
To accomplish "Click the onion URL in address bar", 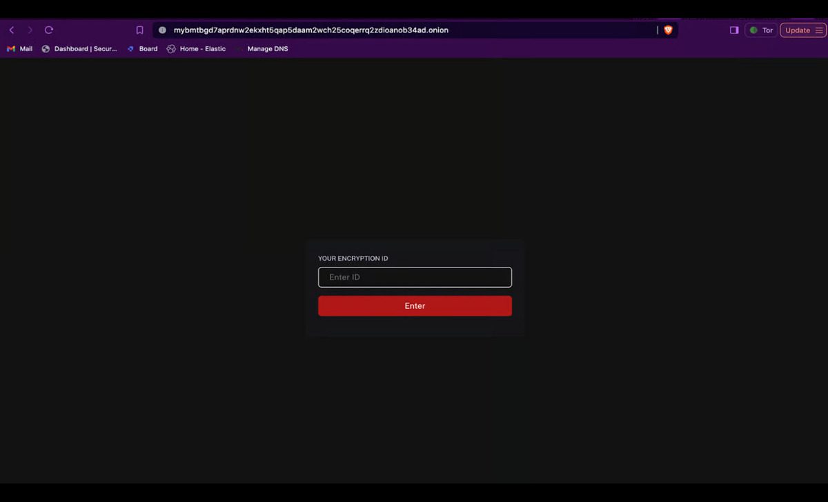I will tap(310, 30).
